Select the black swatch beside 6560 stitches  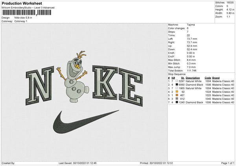click(177, 85)
